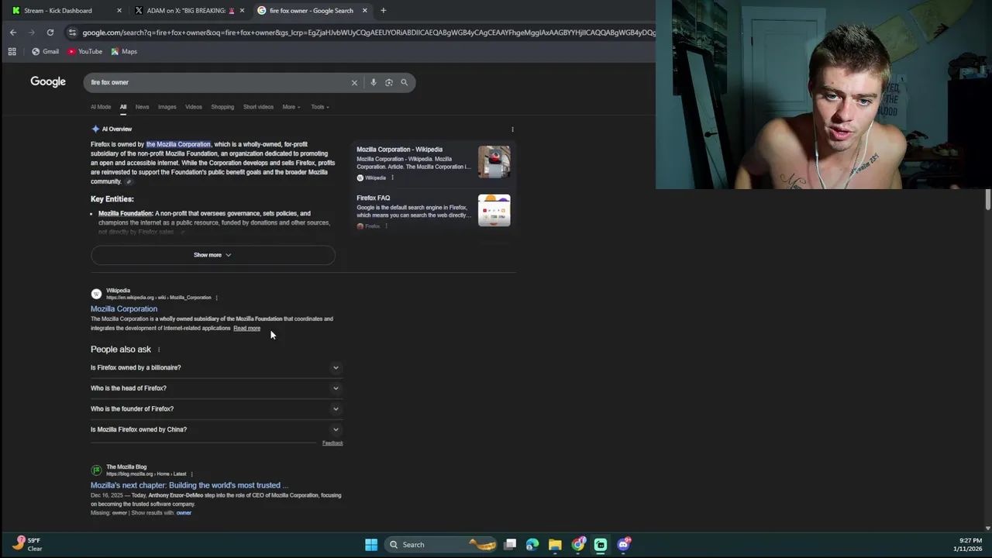
Task: Select the Short videos results tab
Action: coord(258,107)
